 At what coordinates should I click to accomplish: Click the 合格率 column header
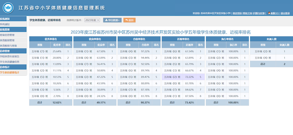point(145,45)
